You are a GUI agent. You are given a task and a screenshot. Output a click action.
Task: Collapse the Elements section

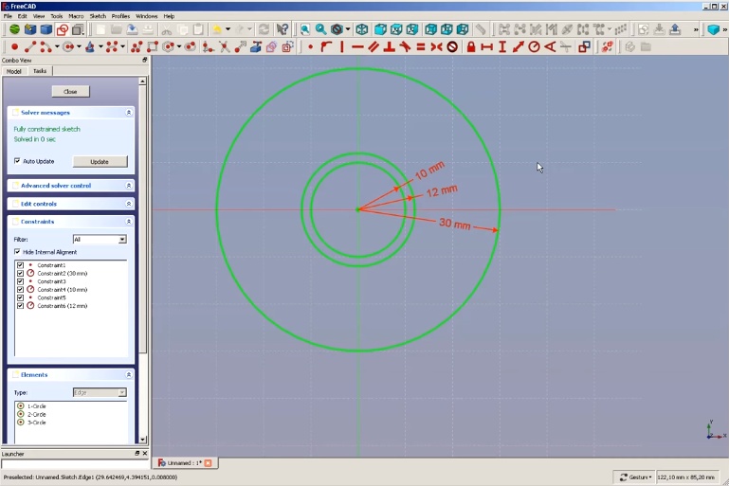pos(129,374)
